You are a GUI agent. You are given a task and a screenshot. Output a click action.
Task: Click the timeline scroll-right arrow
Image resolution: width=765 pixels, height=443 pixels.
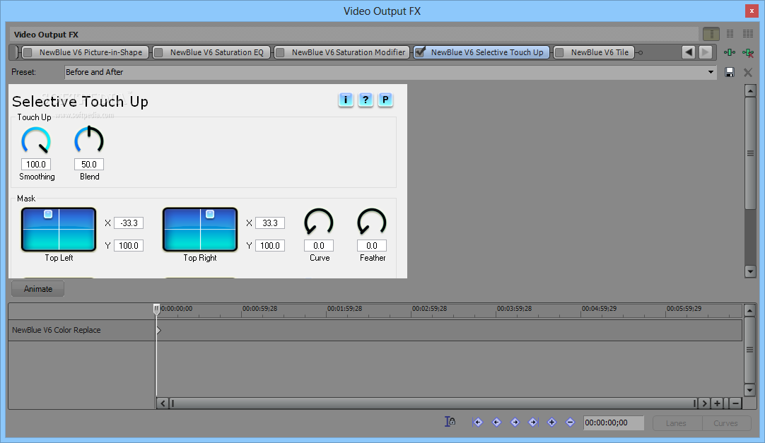pyautogui.click(x=703, y=403)
